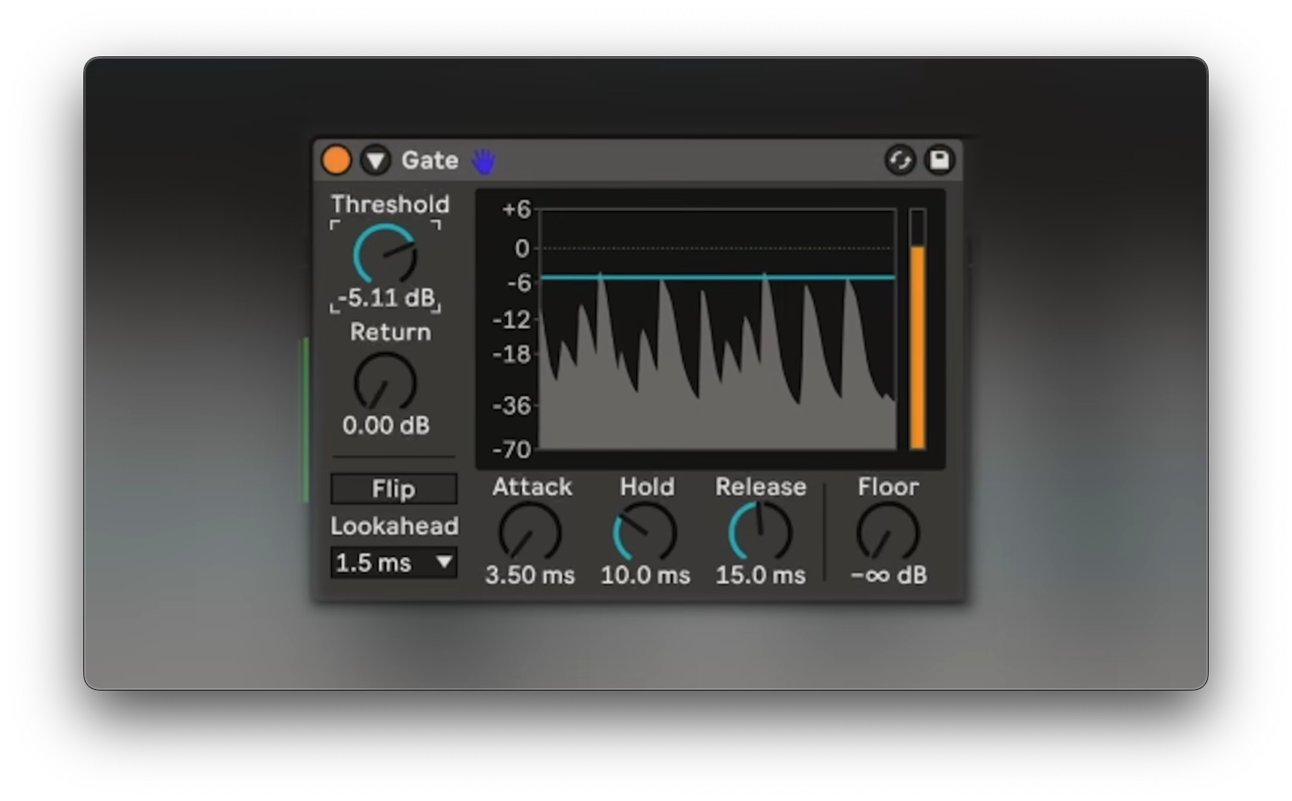Toggle the Gate device activator button
1292x801 pixels.
[x=337, y=160]
